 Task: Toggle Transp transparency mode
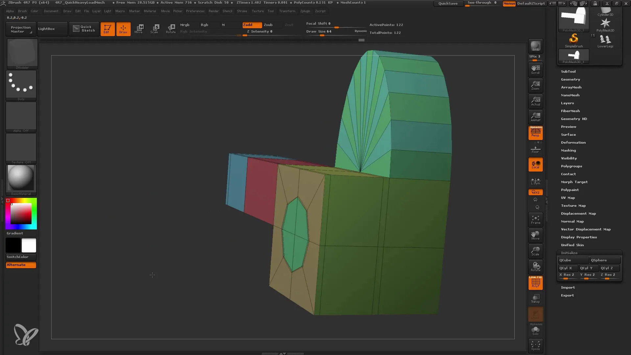[535, 298]
